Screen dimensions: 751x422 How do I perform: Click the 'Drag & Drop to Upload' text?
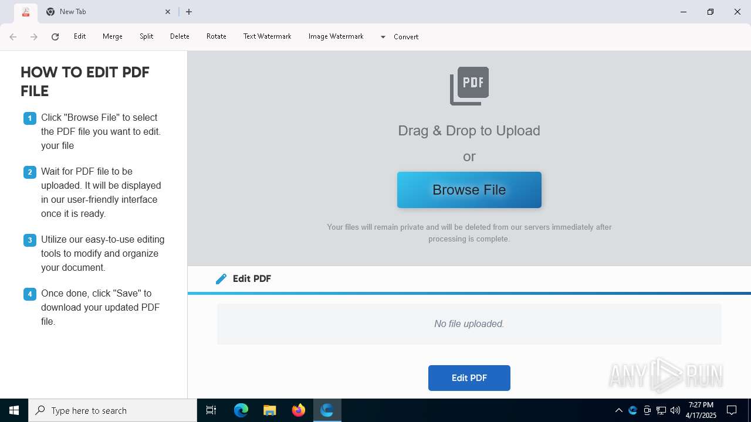tap(469, 131)
